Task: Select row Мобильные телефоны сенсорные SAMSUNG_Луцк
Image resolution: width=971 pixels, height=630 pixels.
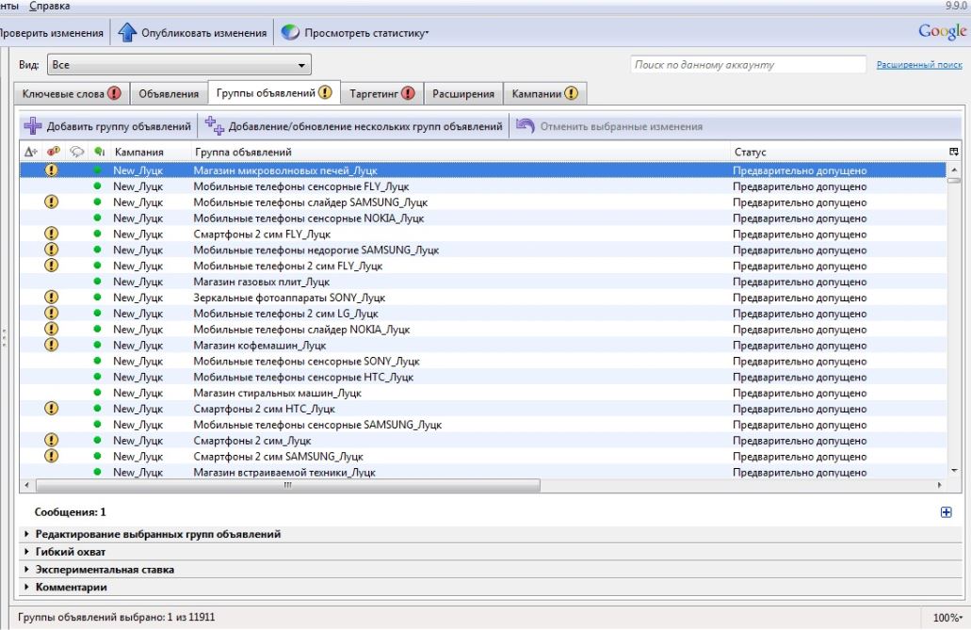Action: 483,425
